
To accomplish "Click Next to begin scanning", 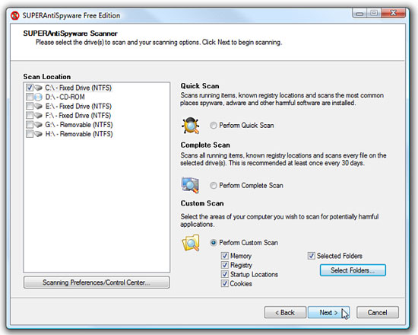I will click(x=328, y=312).
